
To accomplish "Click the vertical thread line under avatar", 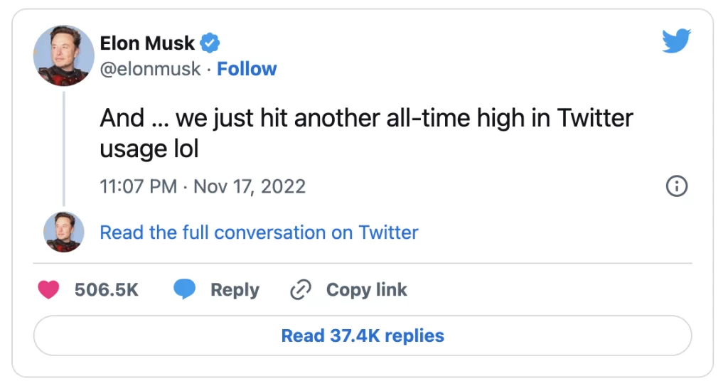I will [x=64, y=149].
